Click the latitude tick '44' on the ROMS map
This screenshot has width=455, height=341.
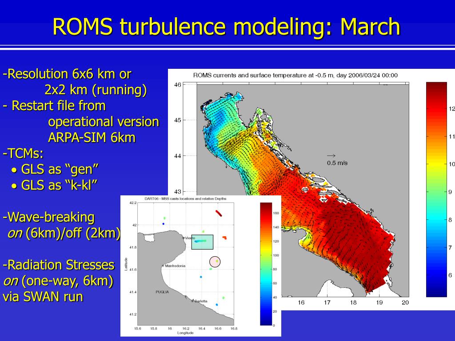tap(178, 156)
